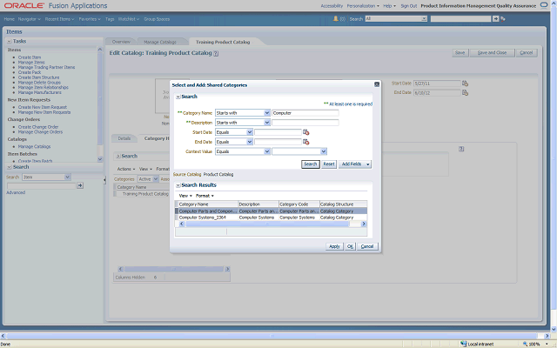The image size is (557, 348).
Task: Click the Catalog Structure column header
Action: click(343, 204)
